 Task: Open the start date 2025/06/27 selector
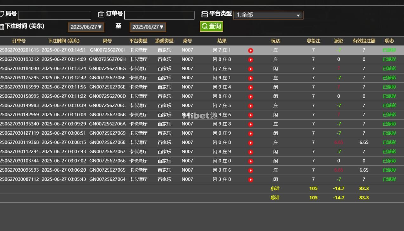(86, 27)
